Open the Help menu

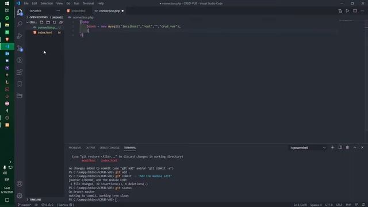click(x=101, y=3)
